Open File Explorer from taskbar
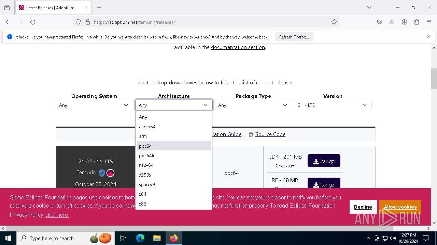 [x=157, y=238]
